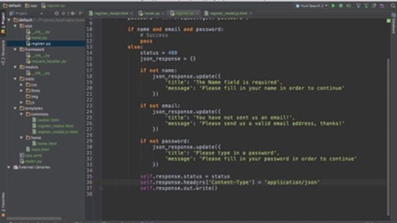The width and height of the screenshot is (397, 223).
Task: Close the register_modal.html editor tab
Action: click(132, 14)
